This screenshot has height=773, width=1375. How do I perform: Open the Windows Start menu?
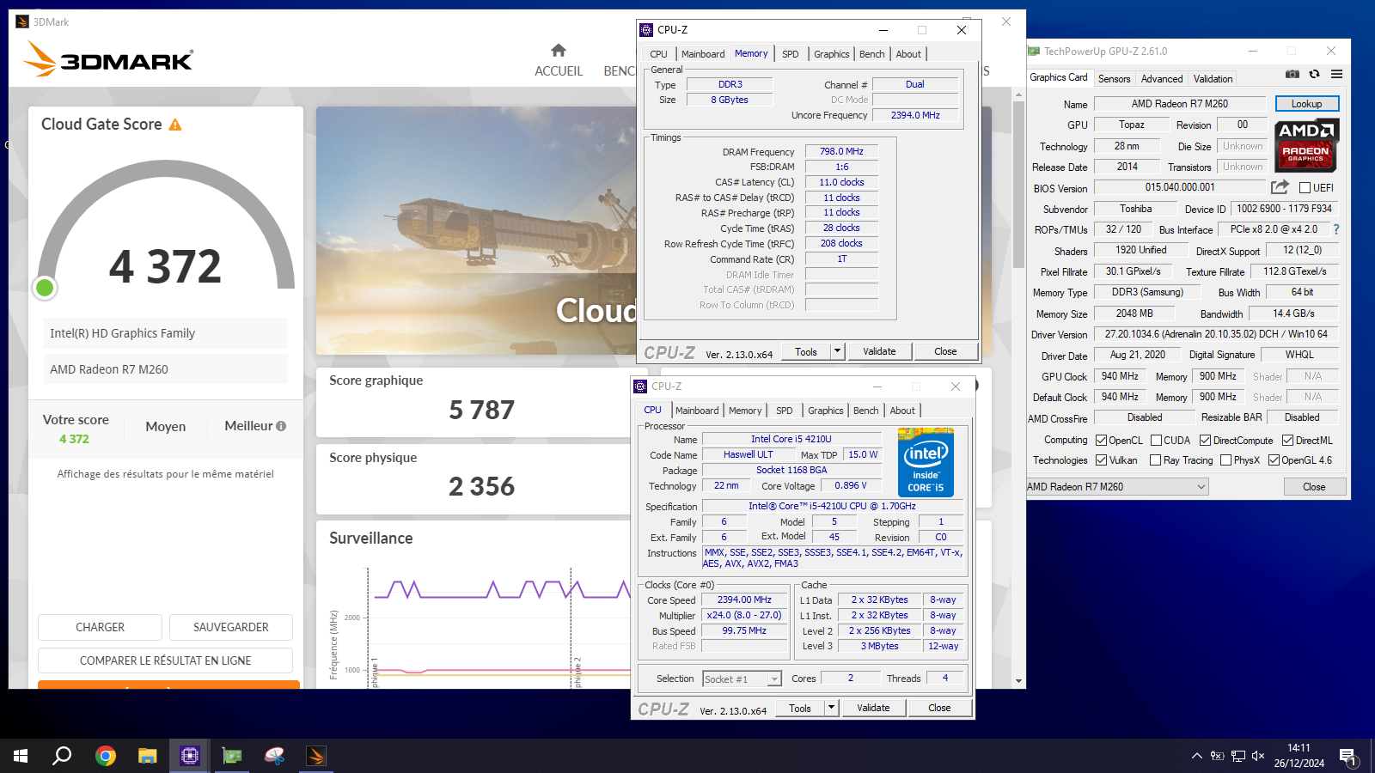click(21, 756)
